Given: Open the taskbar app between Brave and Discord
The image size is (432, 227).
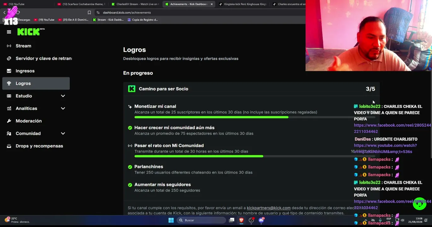Looking at the screenshot, I should 251,220.
